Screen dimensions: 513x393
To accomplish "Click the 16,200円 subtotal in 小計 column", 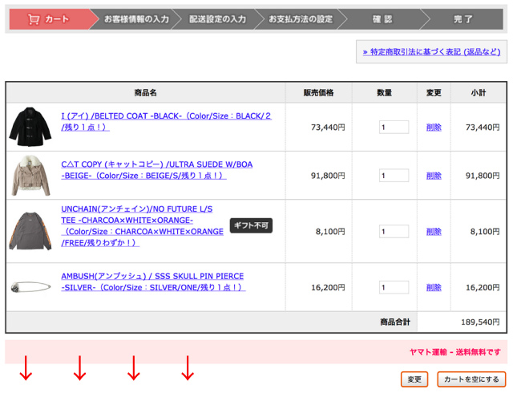I will pos(483,288).
